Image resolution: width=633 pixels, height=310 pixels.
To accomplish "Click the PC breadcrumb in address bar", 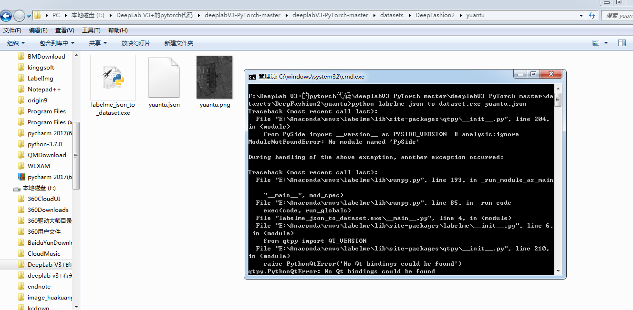I will (x=56, y=15).
